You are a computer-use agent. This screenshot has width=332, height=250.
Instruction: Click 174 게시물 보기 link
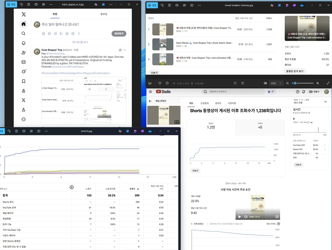80,42
